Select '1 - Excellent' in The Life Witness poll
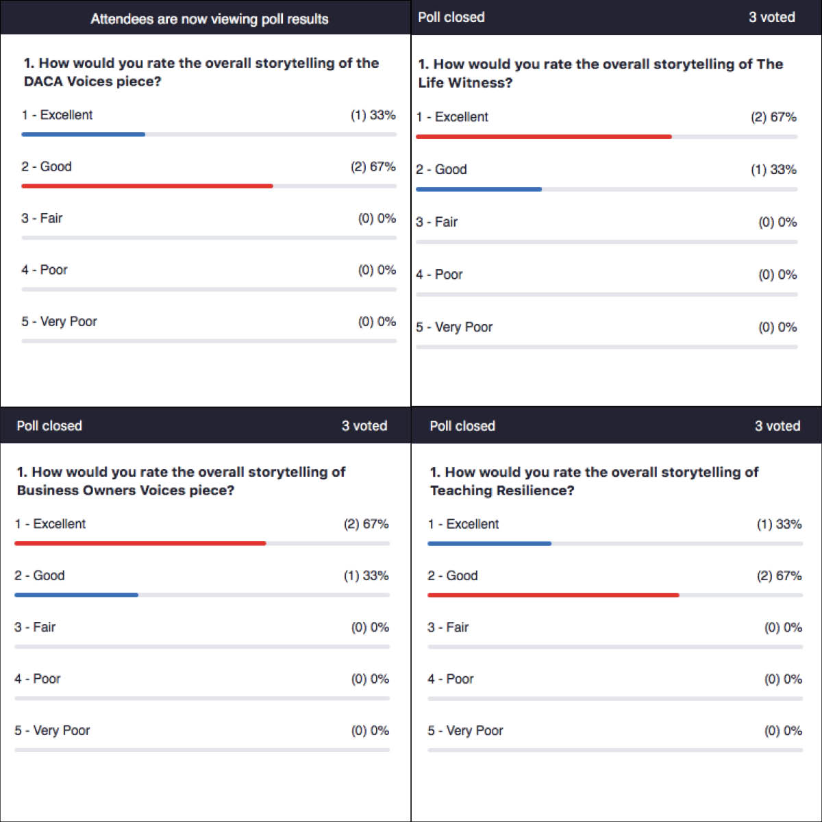The width and height of the screenshot is (822, 822). (452, 117)
